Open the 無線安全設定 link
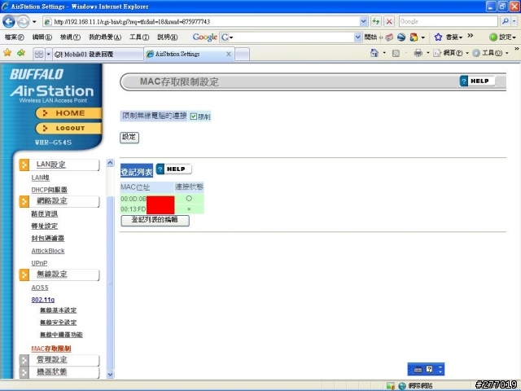 [58, 323]
